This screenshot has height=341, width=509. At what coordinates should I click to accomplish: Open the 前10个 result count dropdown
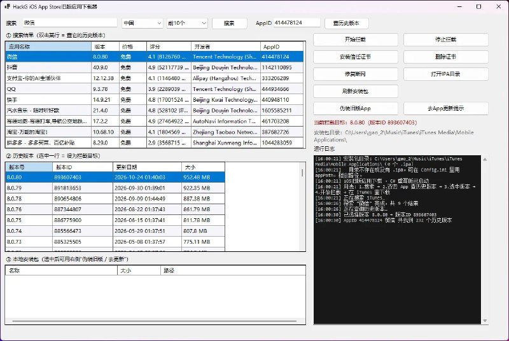(187, 23)
